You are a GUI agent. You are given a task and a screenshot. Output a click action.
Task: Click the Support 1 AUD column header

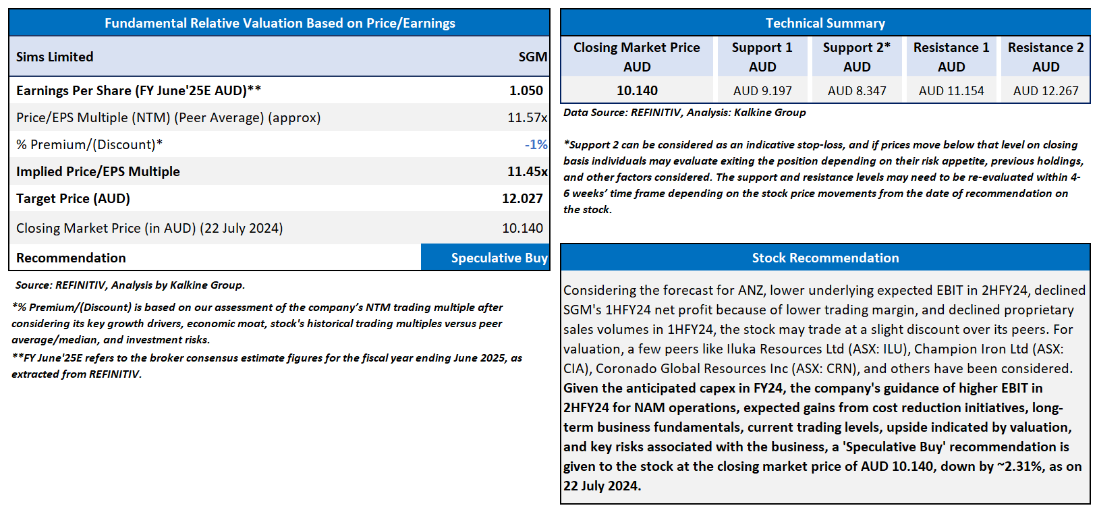(762, 57)
